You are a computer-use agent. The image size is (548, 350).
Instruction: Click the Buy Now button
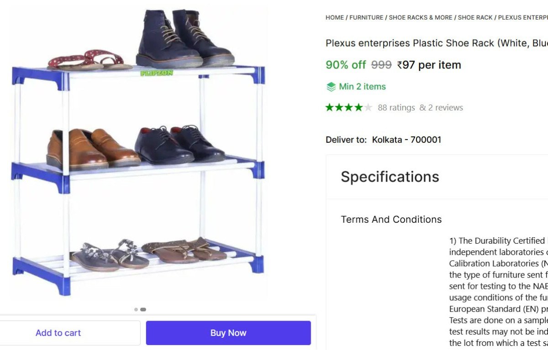coord(228,333)
